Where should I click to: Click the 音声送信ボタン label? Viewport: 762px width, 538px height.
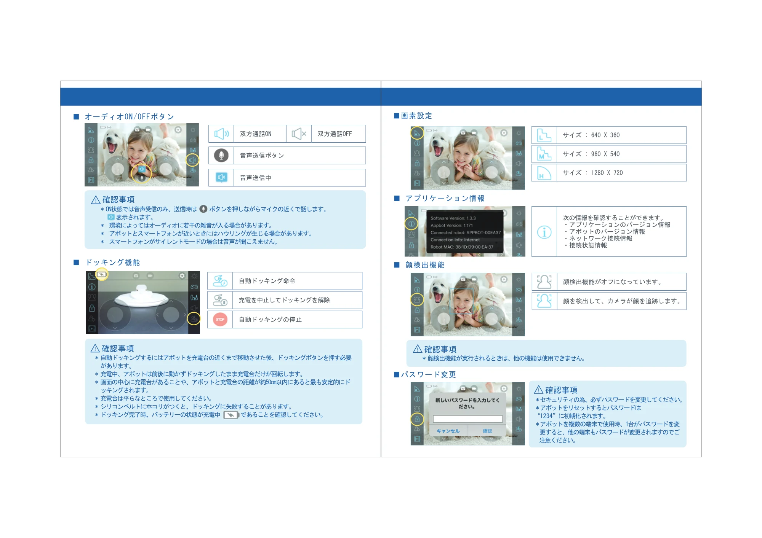click(262, 155)
